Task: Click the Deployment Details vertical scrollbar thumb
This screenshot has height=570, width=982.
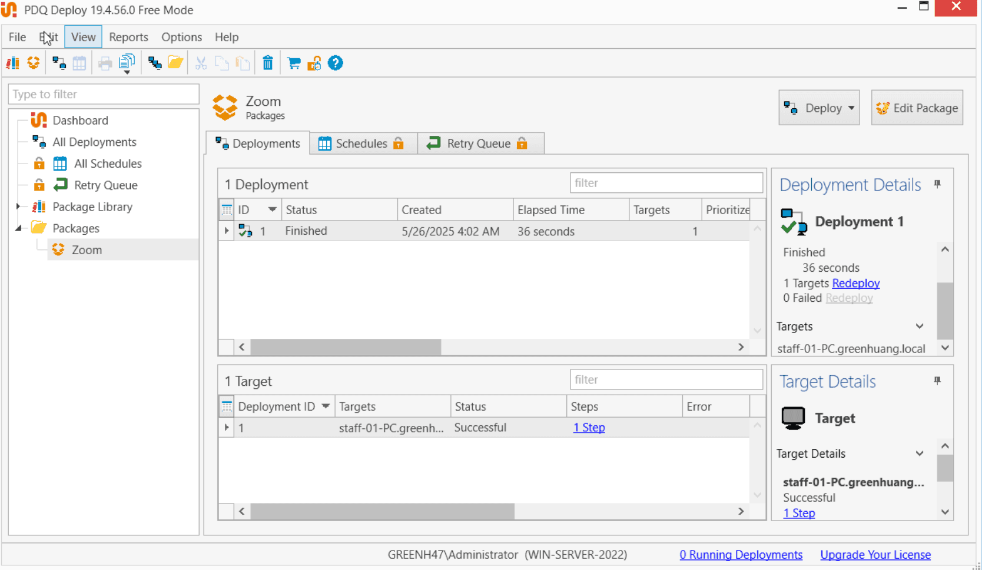Action: click(945, 311)
